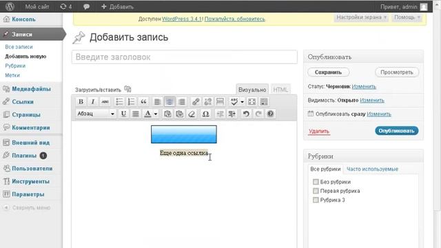Check the Рубрика 3 checkbox
The image size is (441, 248).
pos(316,200)
